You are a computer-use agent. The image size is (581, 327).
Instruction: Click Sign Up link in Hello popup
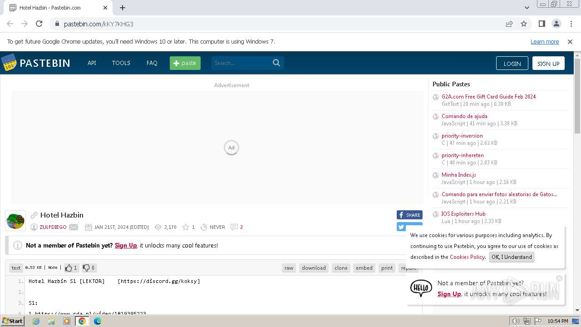(x=449, y=294)
